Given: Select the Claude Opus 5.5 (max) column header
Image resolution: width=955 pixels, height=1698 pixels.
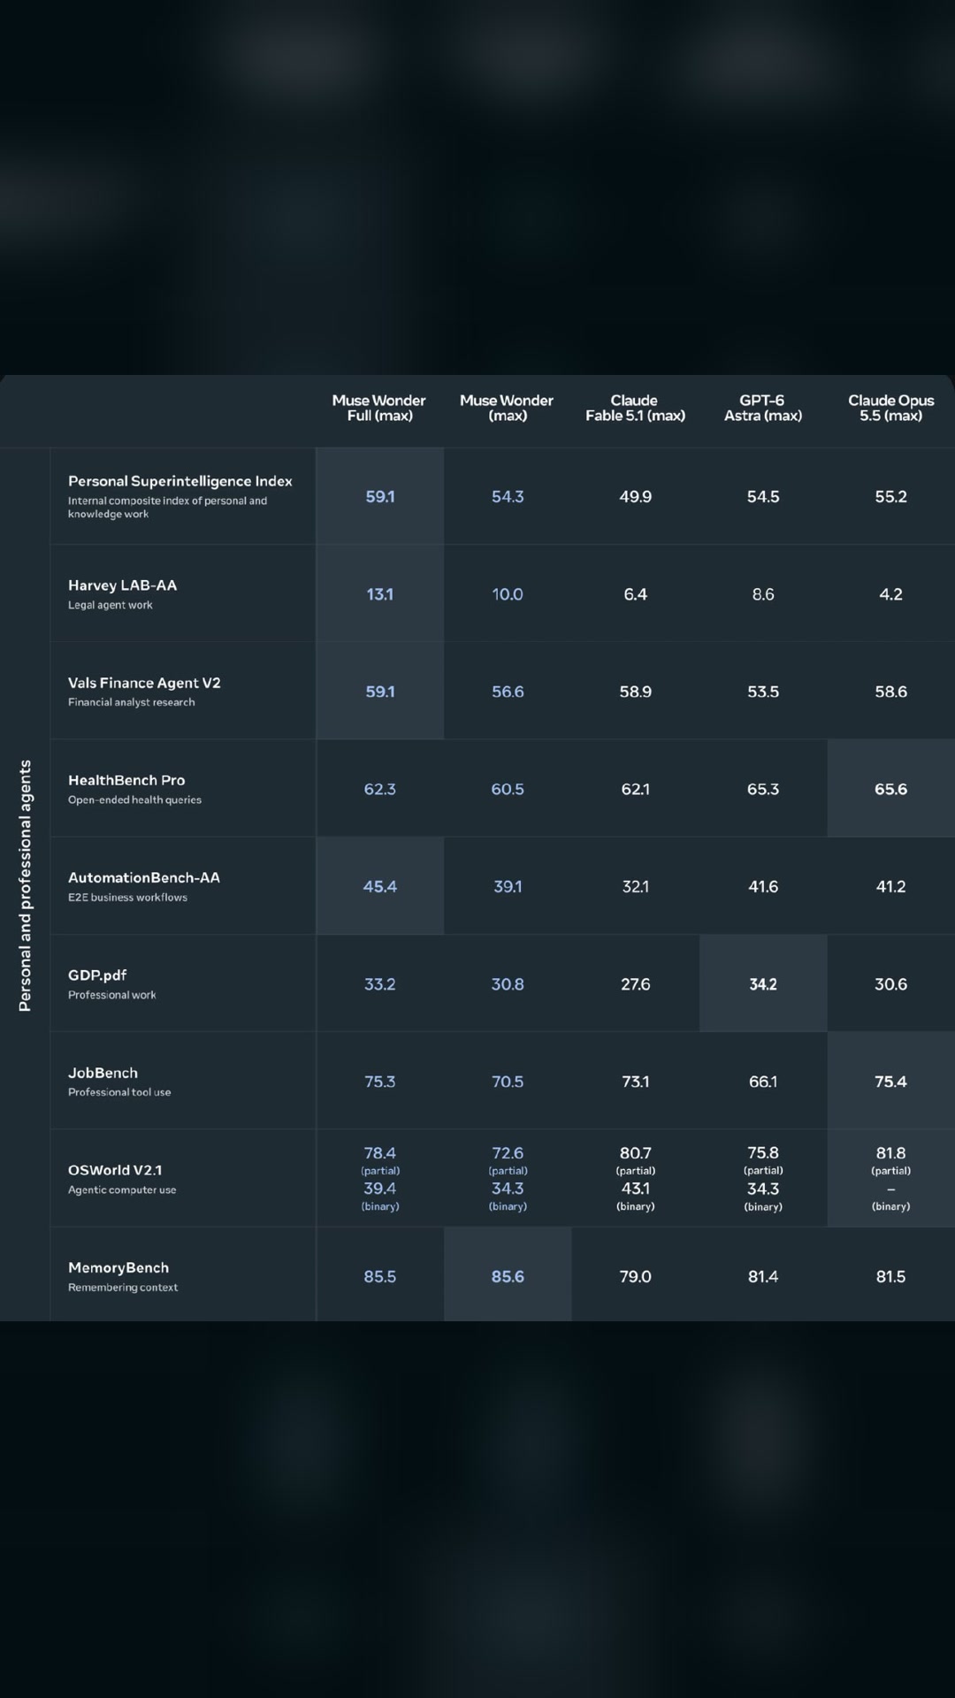Looking at the screenshot, I should click(x=890, y=408).
